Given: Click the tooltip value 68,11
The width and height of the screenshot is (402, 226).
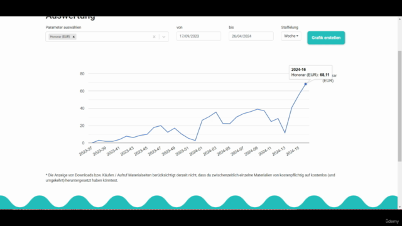Looking at the screenshot, I should click(x=325, y=75).
